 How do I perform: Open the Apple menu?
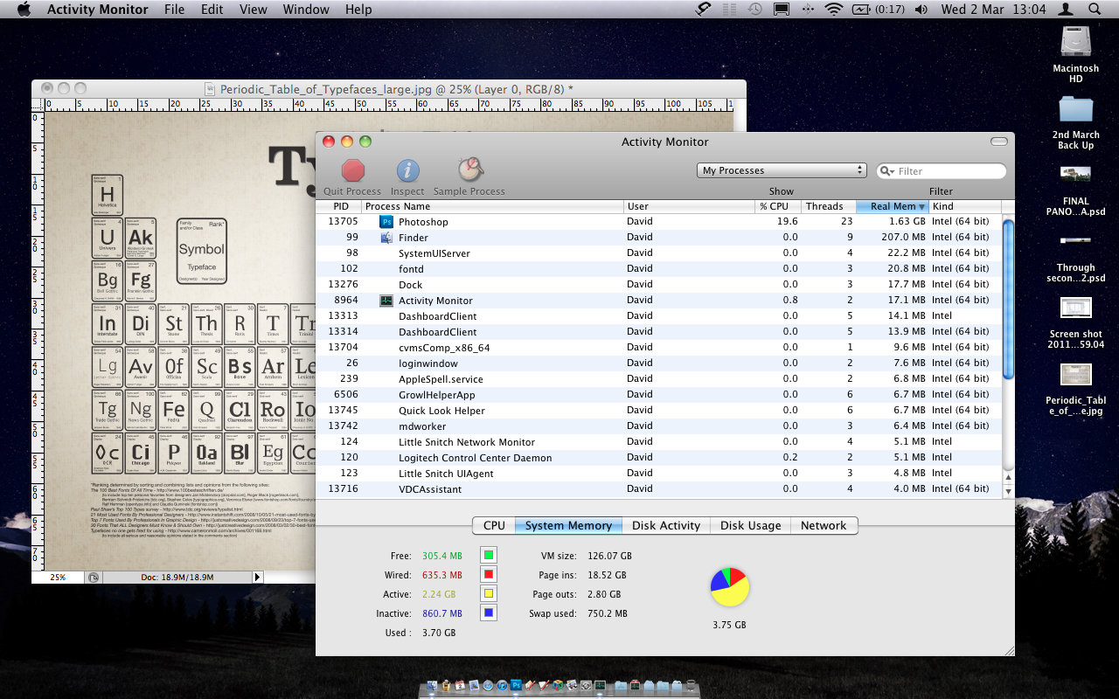click(x=24, y=10)
